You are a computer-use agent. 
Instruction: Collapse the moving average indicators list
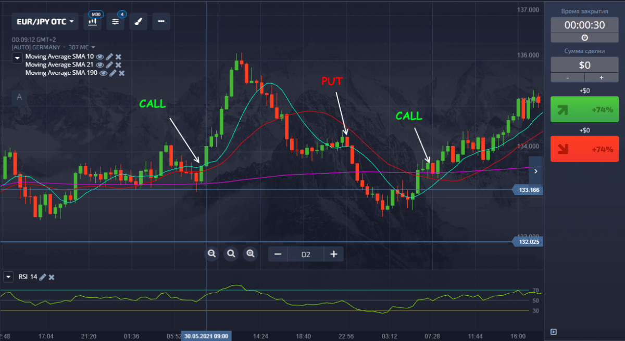[17, 58]
